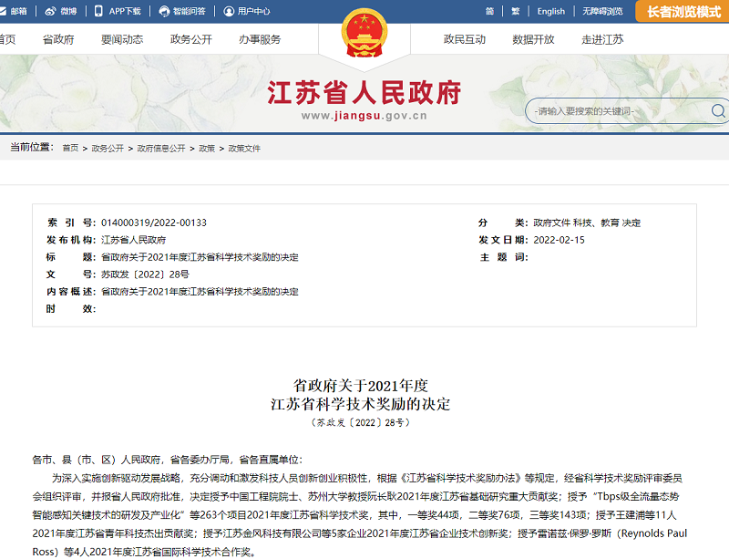The width and height of the screenshot is (729, 559).
Task: Activate 长者浏览模式 elder mode button
Action: (683, 12)
